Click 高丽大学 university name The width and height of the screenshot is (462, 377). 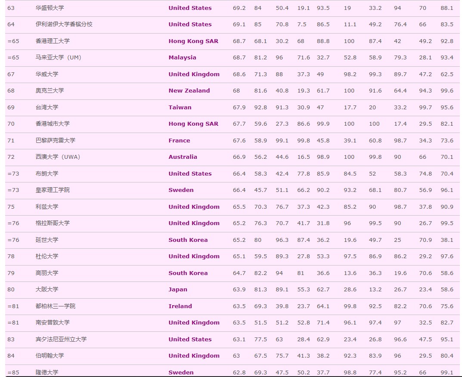pyautogui.click(x=47, y=273)
